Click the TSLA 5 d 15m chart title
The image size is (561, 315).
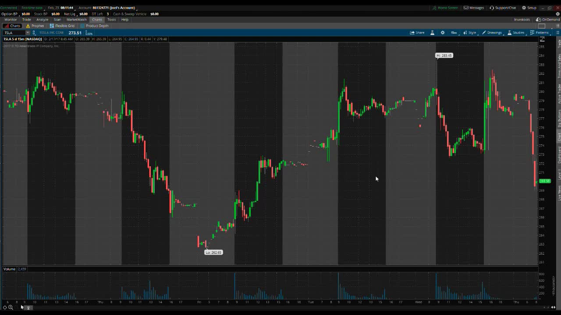[x=23, y=39]
